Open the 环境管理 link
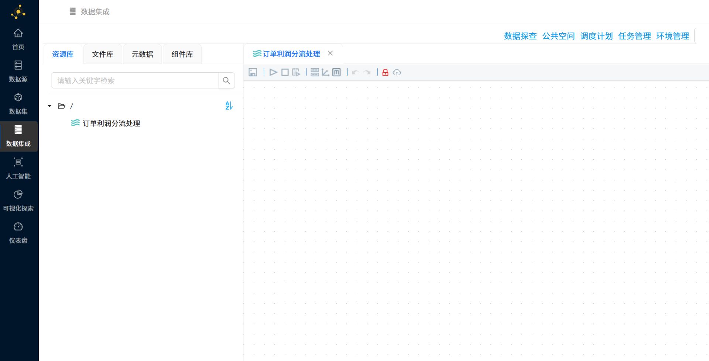The image size is (709, 361). pos(672,36)
